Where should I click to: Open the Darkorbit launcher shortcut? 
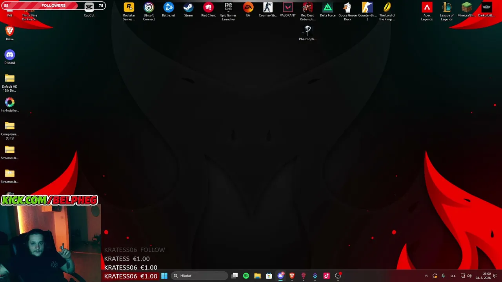click(486, 10)
